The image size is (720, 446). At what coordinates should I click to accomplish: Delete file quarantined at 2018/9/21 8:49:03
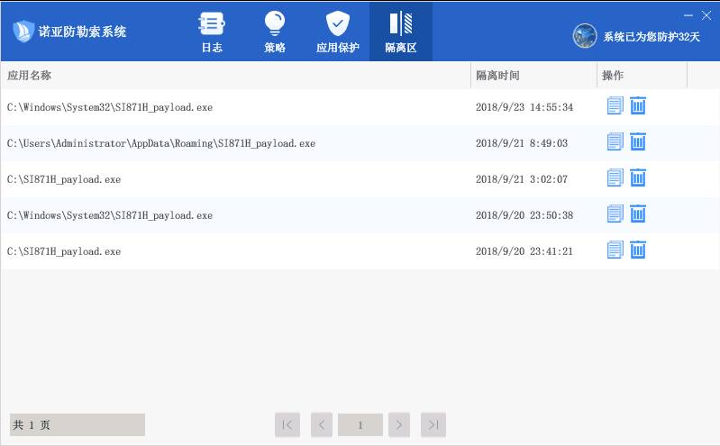(638, 141)
